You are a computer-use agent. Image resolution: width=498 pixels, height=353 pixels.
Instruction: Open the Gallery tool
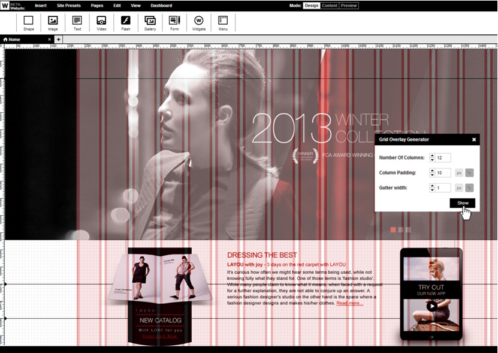(150, 22)
